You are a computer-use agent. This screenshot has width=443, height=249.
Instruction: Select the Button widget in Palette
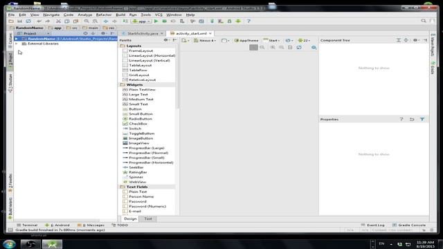click(135, 109)
